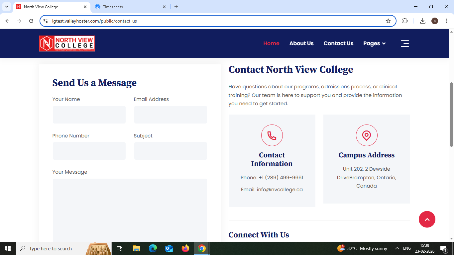This screenshot has height=255, width=454.
Task: Click the location pin icon circle
Action: point(367,135)
